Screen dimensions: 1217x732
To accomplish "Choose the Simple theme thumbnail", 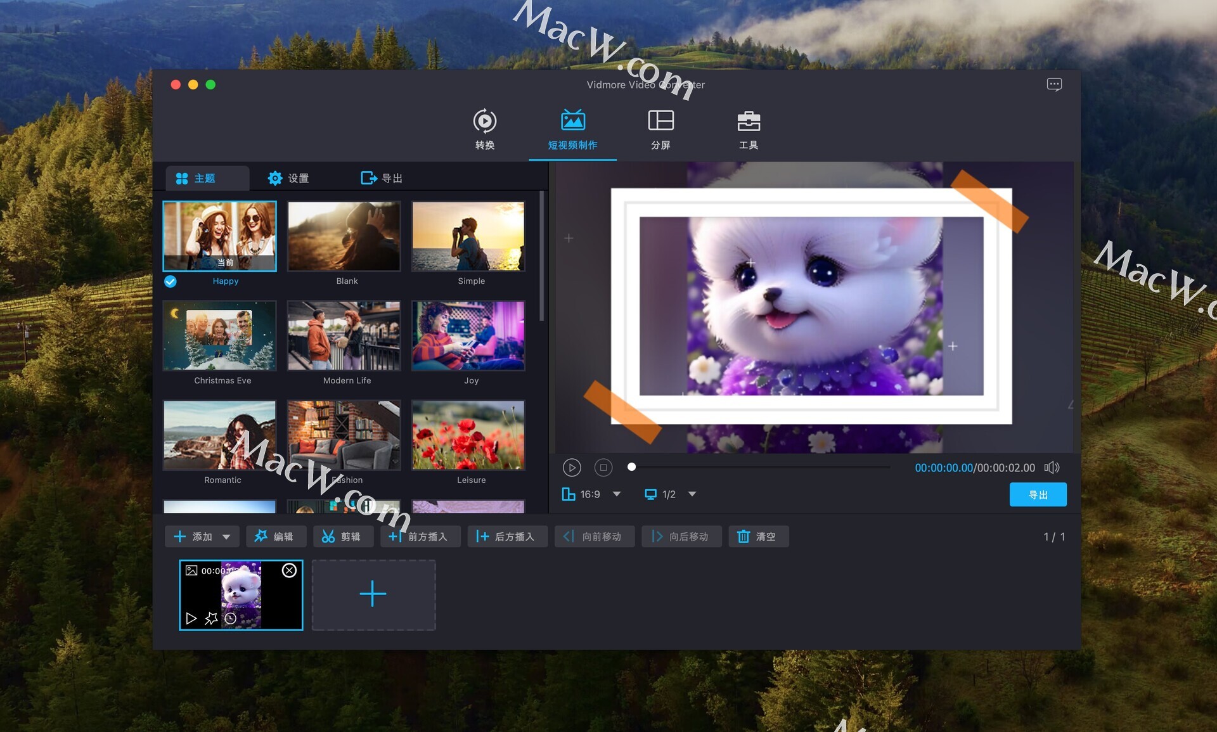I will (468, 236).
